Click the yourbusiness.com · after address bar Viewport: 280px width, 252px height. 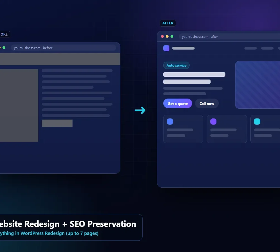(229, 37)
